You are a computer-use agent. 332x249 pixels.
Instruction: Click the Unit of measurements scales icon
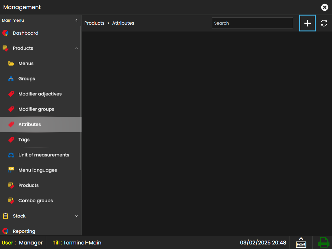click(11, 155)
